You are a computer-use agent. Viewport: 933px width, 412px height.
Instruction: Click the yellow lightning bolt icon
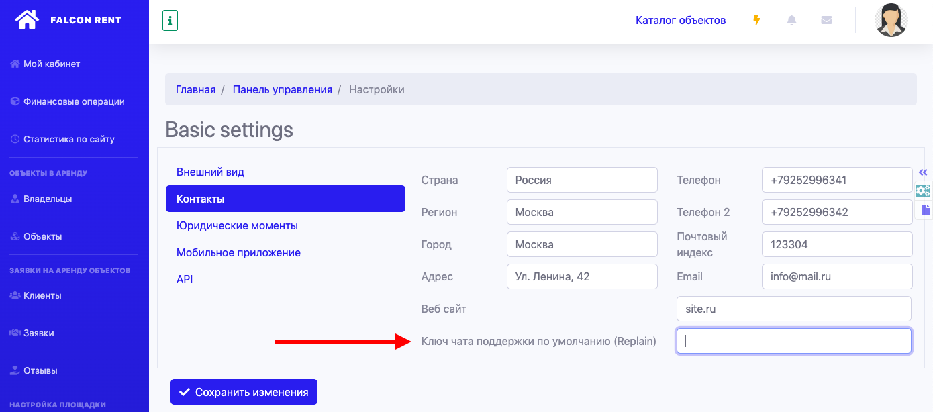756,20
